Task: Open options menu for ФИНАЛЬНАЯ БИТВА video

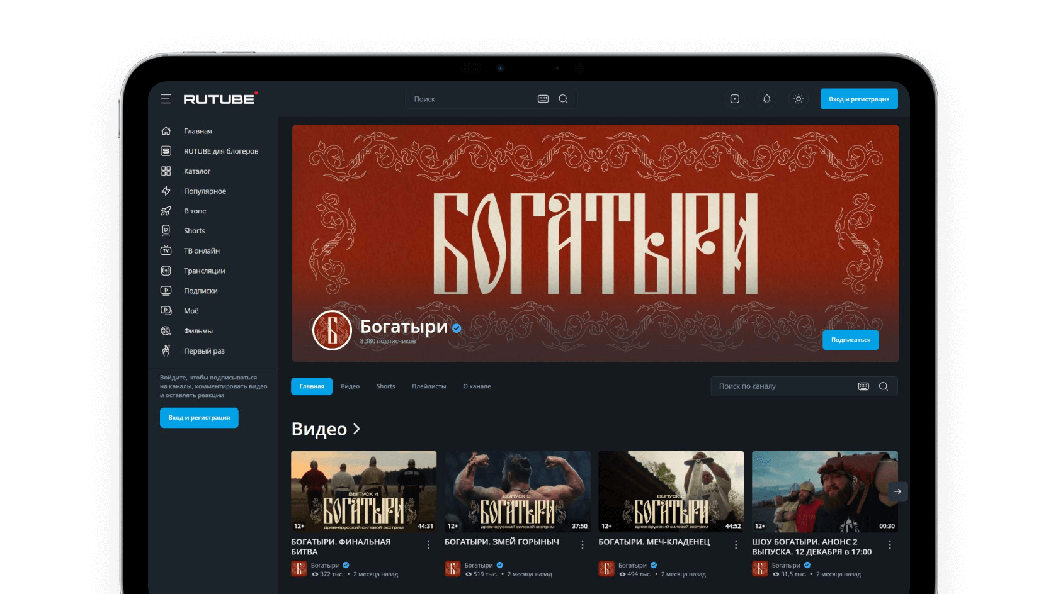Action: [429, 545]
